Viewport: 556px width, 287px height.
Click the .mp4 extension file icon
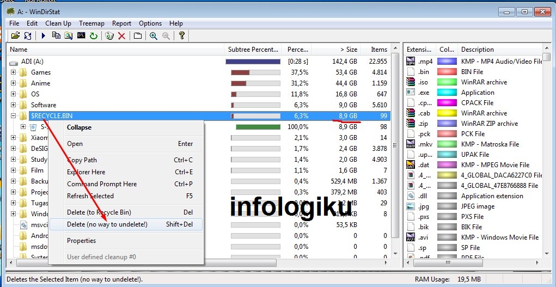click(x=411, y=62)
